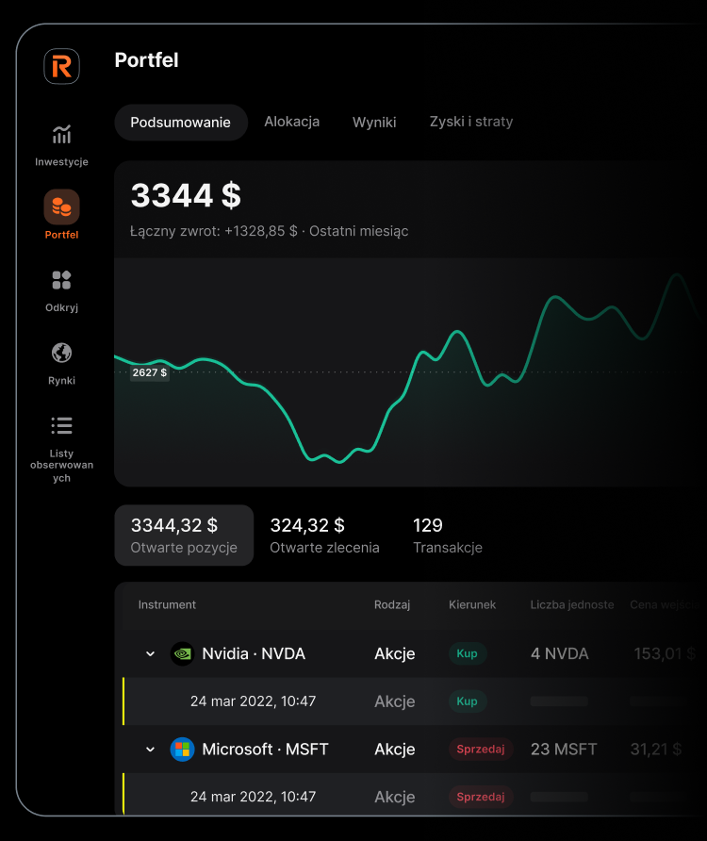Click the Portfel page heading

click(x=146, y=60)
